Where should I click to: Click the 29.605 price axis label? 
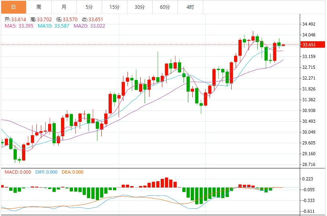coord(309,143)
